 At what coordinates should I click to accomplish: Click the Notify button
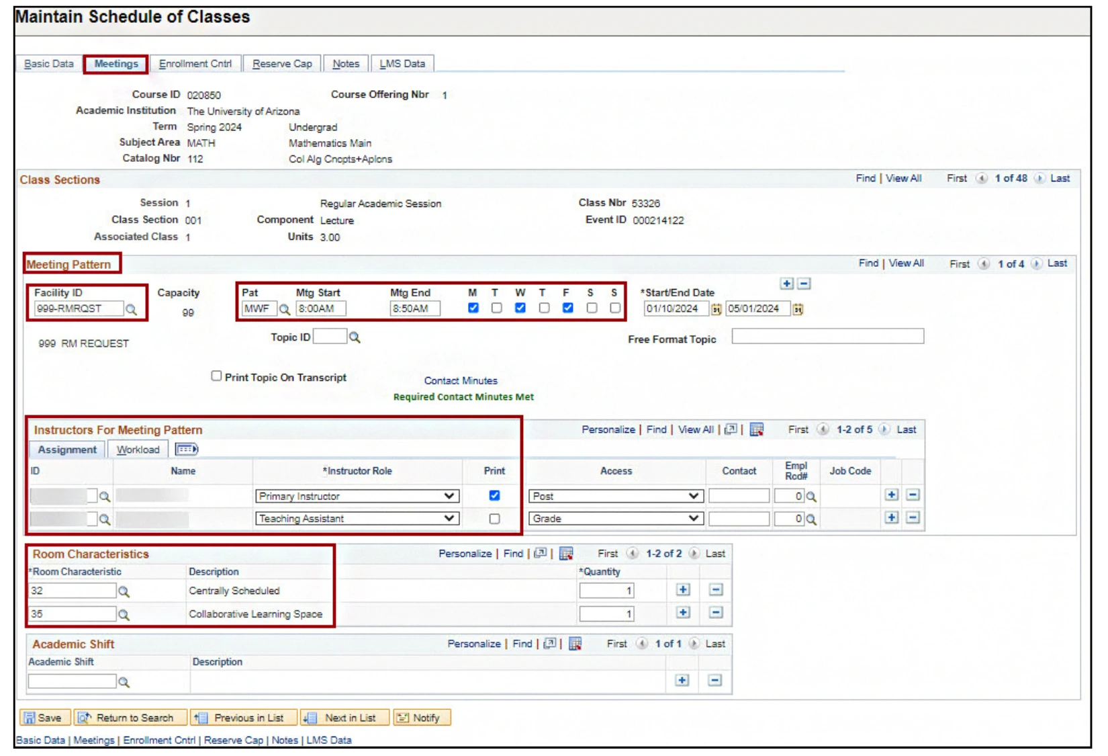(422, 718)
